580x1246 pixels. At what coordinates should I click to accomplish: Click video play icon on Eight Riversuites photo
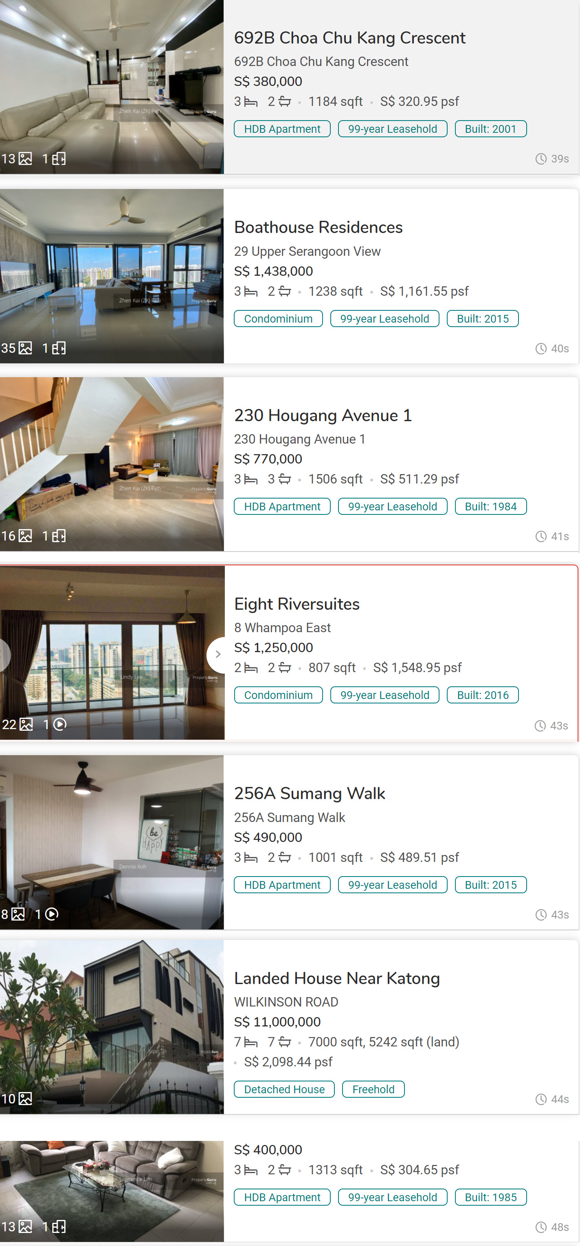pos(59,724)
